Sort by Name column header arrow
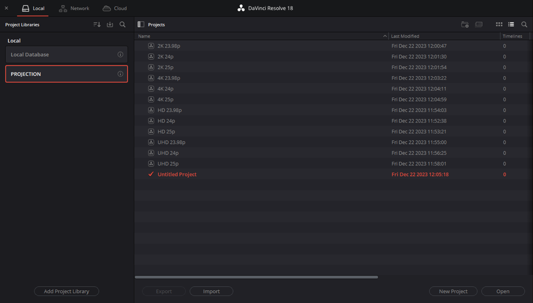Viewport: 533px width, 303px height. tap(385, 36)
